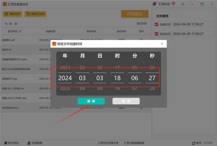Click the selected month 03 value

(x=82, y=78)
